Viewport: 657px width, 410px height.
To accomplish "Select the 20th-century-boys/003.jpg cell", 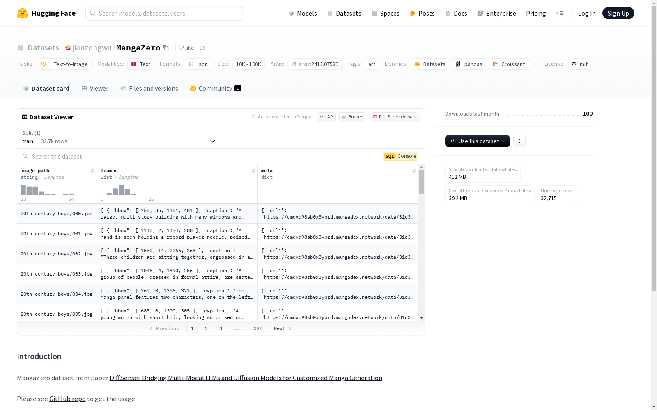I will point(57,274).
